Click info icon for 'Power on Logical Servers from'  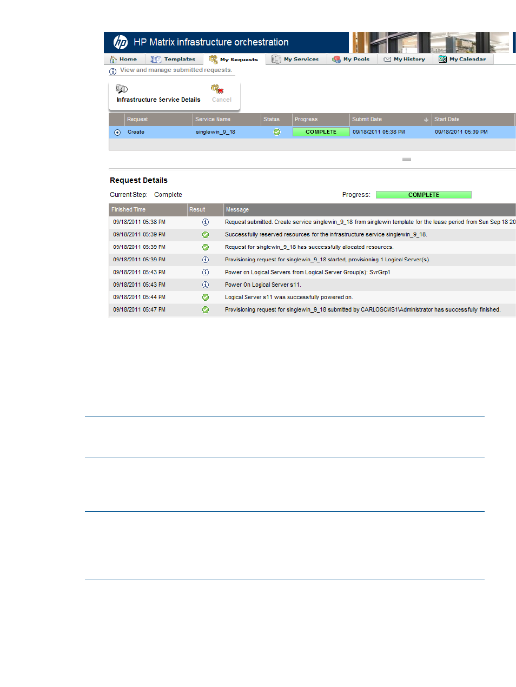tap(206, 272)
